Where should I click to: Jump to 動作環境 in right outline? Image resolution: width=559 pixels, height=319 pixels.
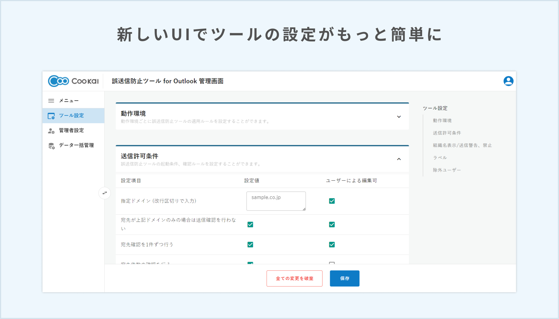coord(442,120)
